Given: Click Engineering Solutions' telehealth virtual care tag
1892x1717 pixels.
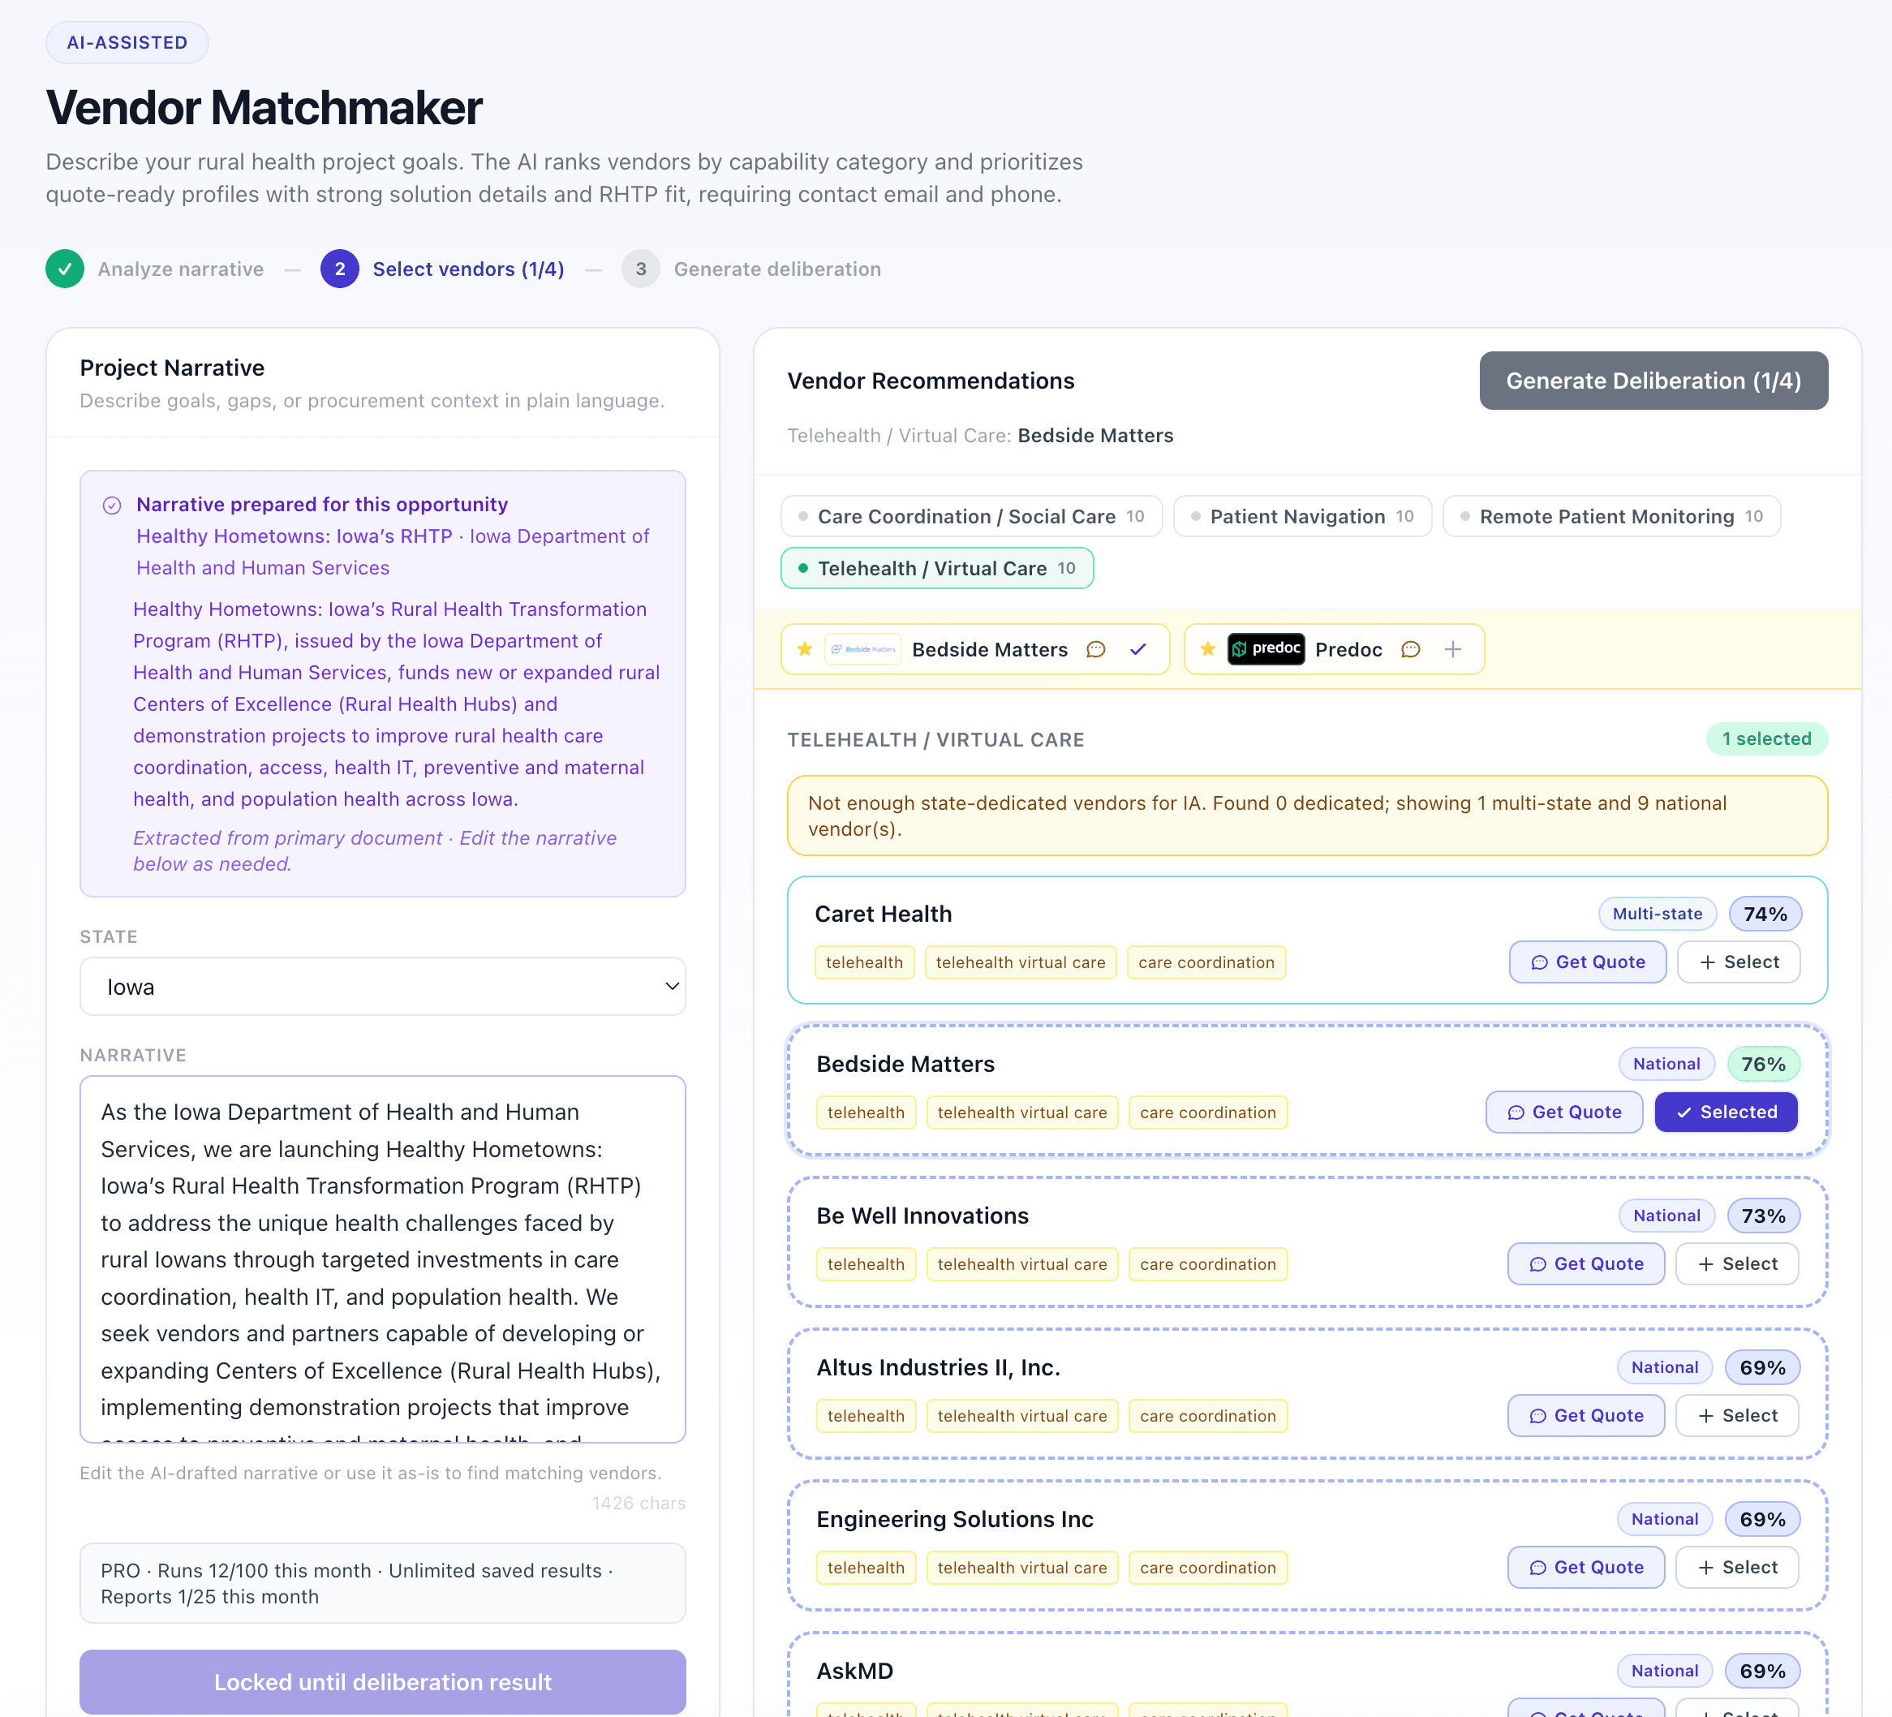Looking at the screenshot, I should click(1022, 1568).
